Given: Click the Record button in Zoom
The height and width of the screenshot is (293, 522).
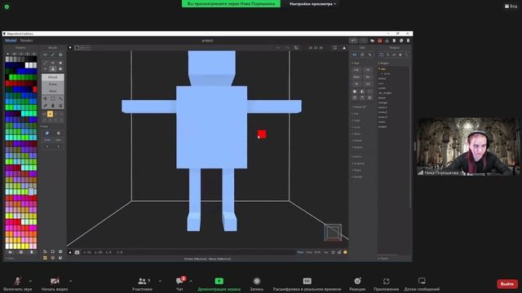Looking at the screenshot, I should 257,284.
